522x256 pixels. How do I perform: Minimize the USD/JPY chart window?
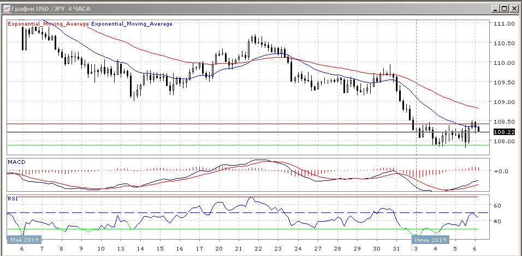point(496,9)
